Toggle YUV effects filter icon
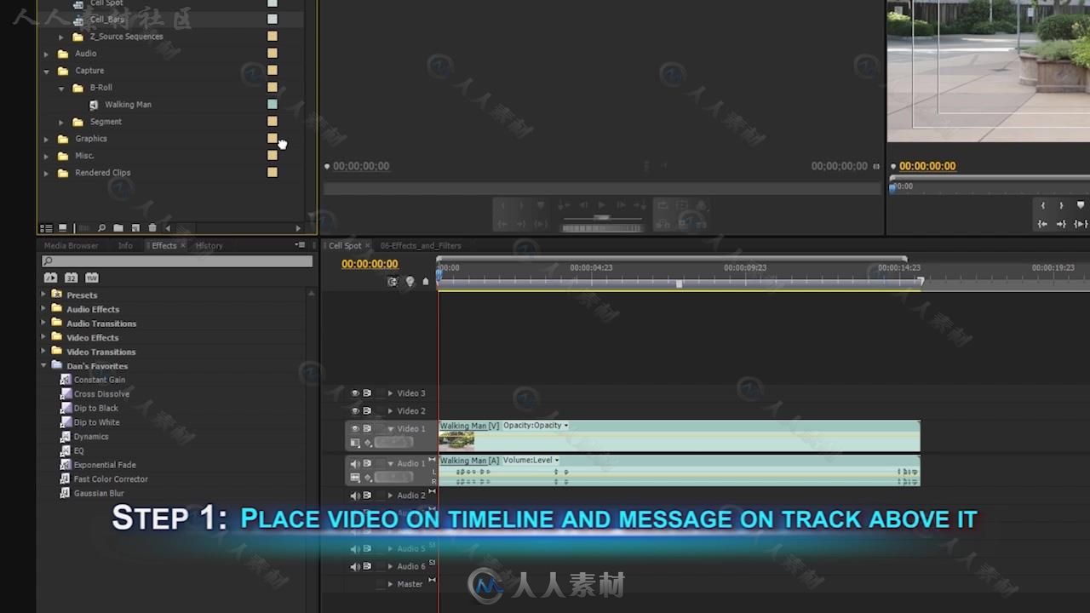Viewport: 1090px width, 613px height. pos(91,278)
